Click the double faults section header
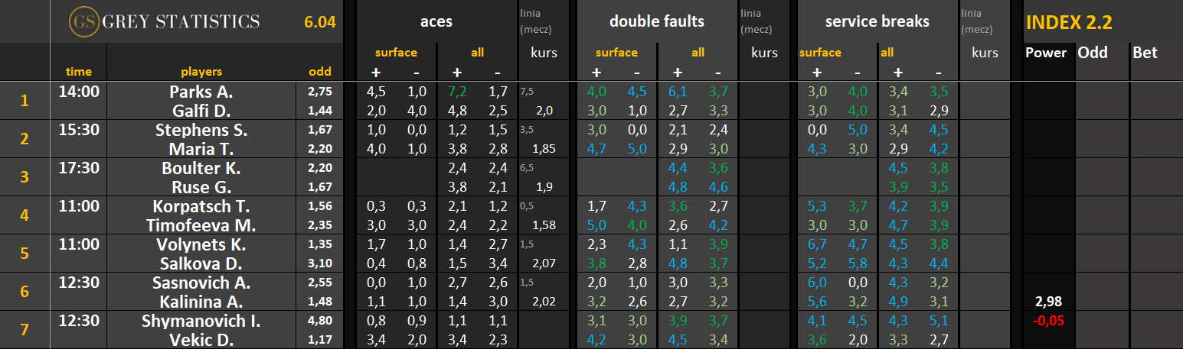 click(656, 22)
